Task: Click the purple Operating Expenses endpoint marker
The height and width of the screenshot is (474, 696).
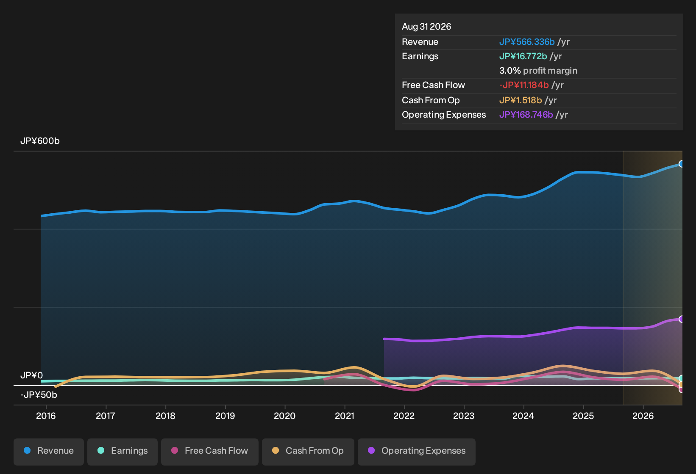Action: tap(682, 319)
